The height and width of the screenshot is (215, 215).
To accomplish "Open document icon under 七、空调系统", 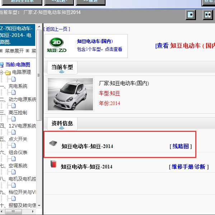I will click(x=14, y=172).
